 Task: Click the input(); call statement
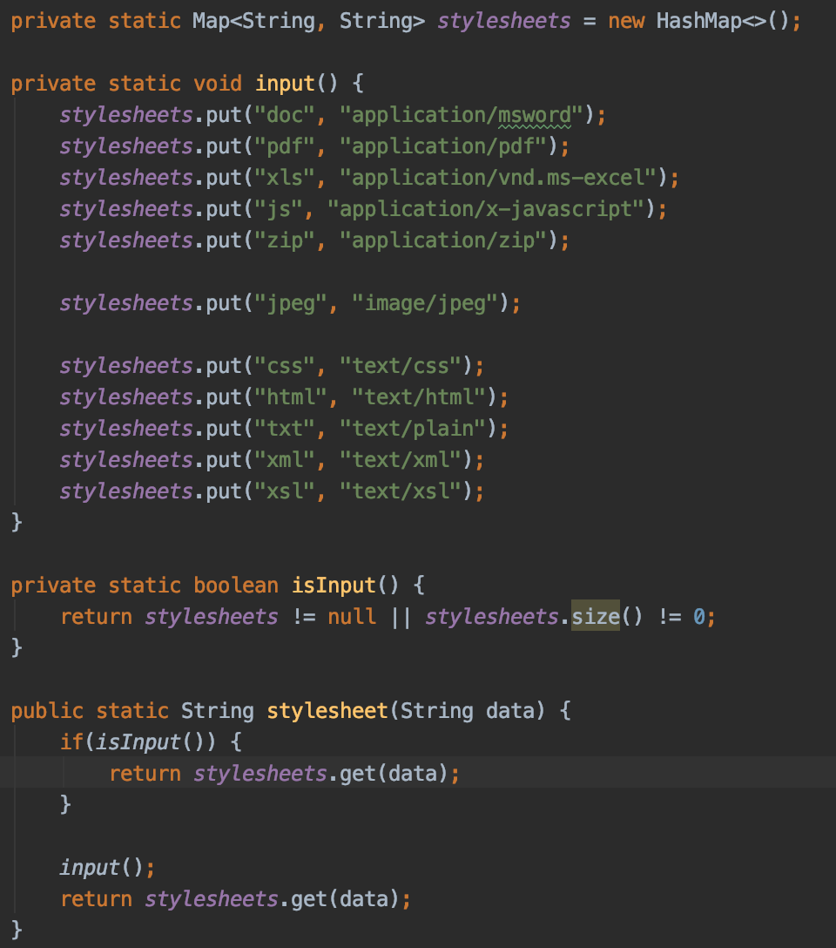click(107, 868)
